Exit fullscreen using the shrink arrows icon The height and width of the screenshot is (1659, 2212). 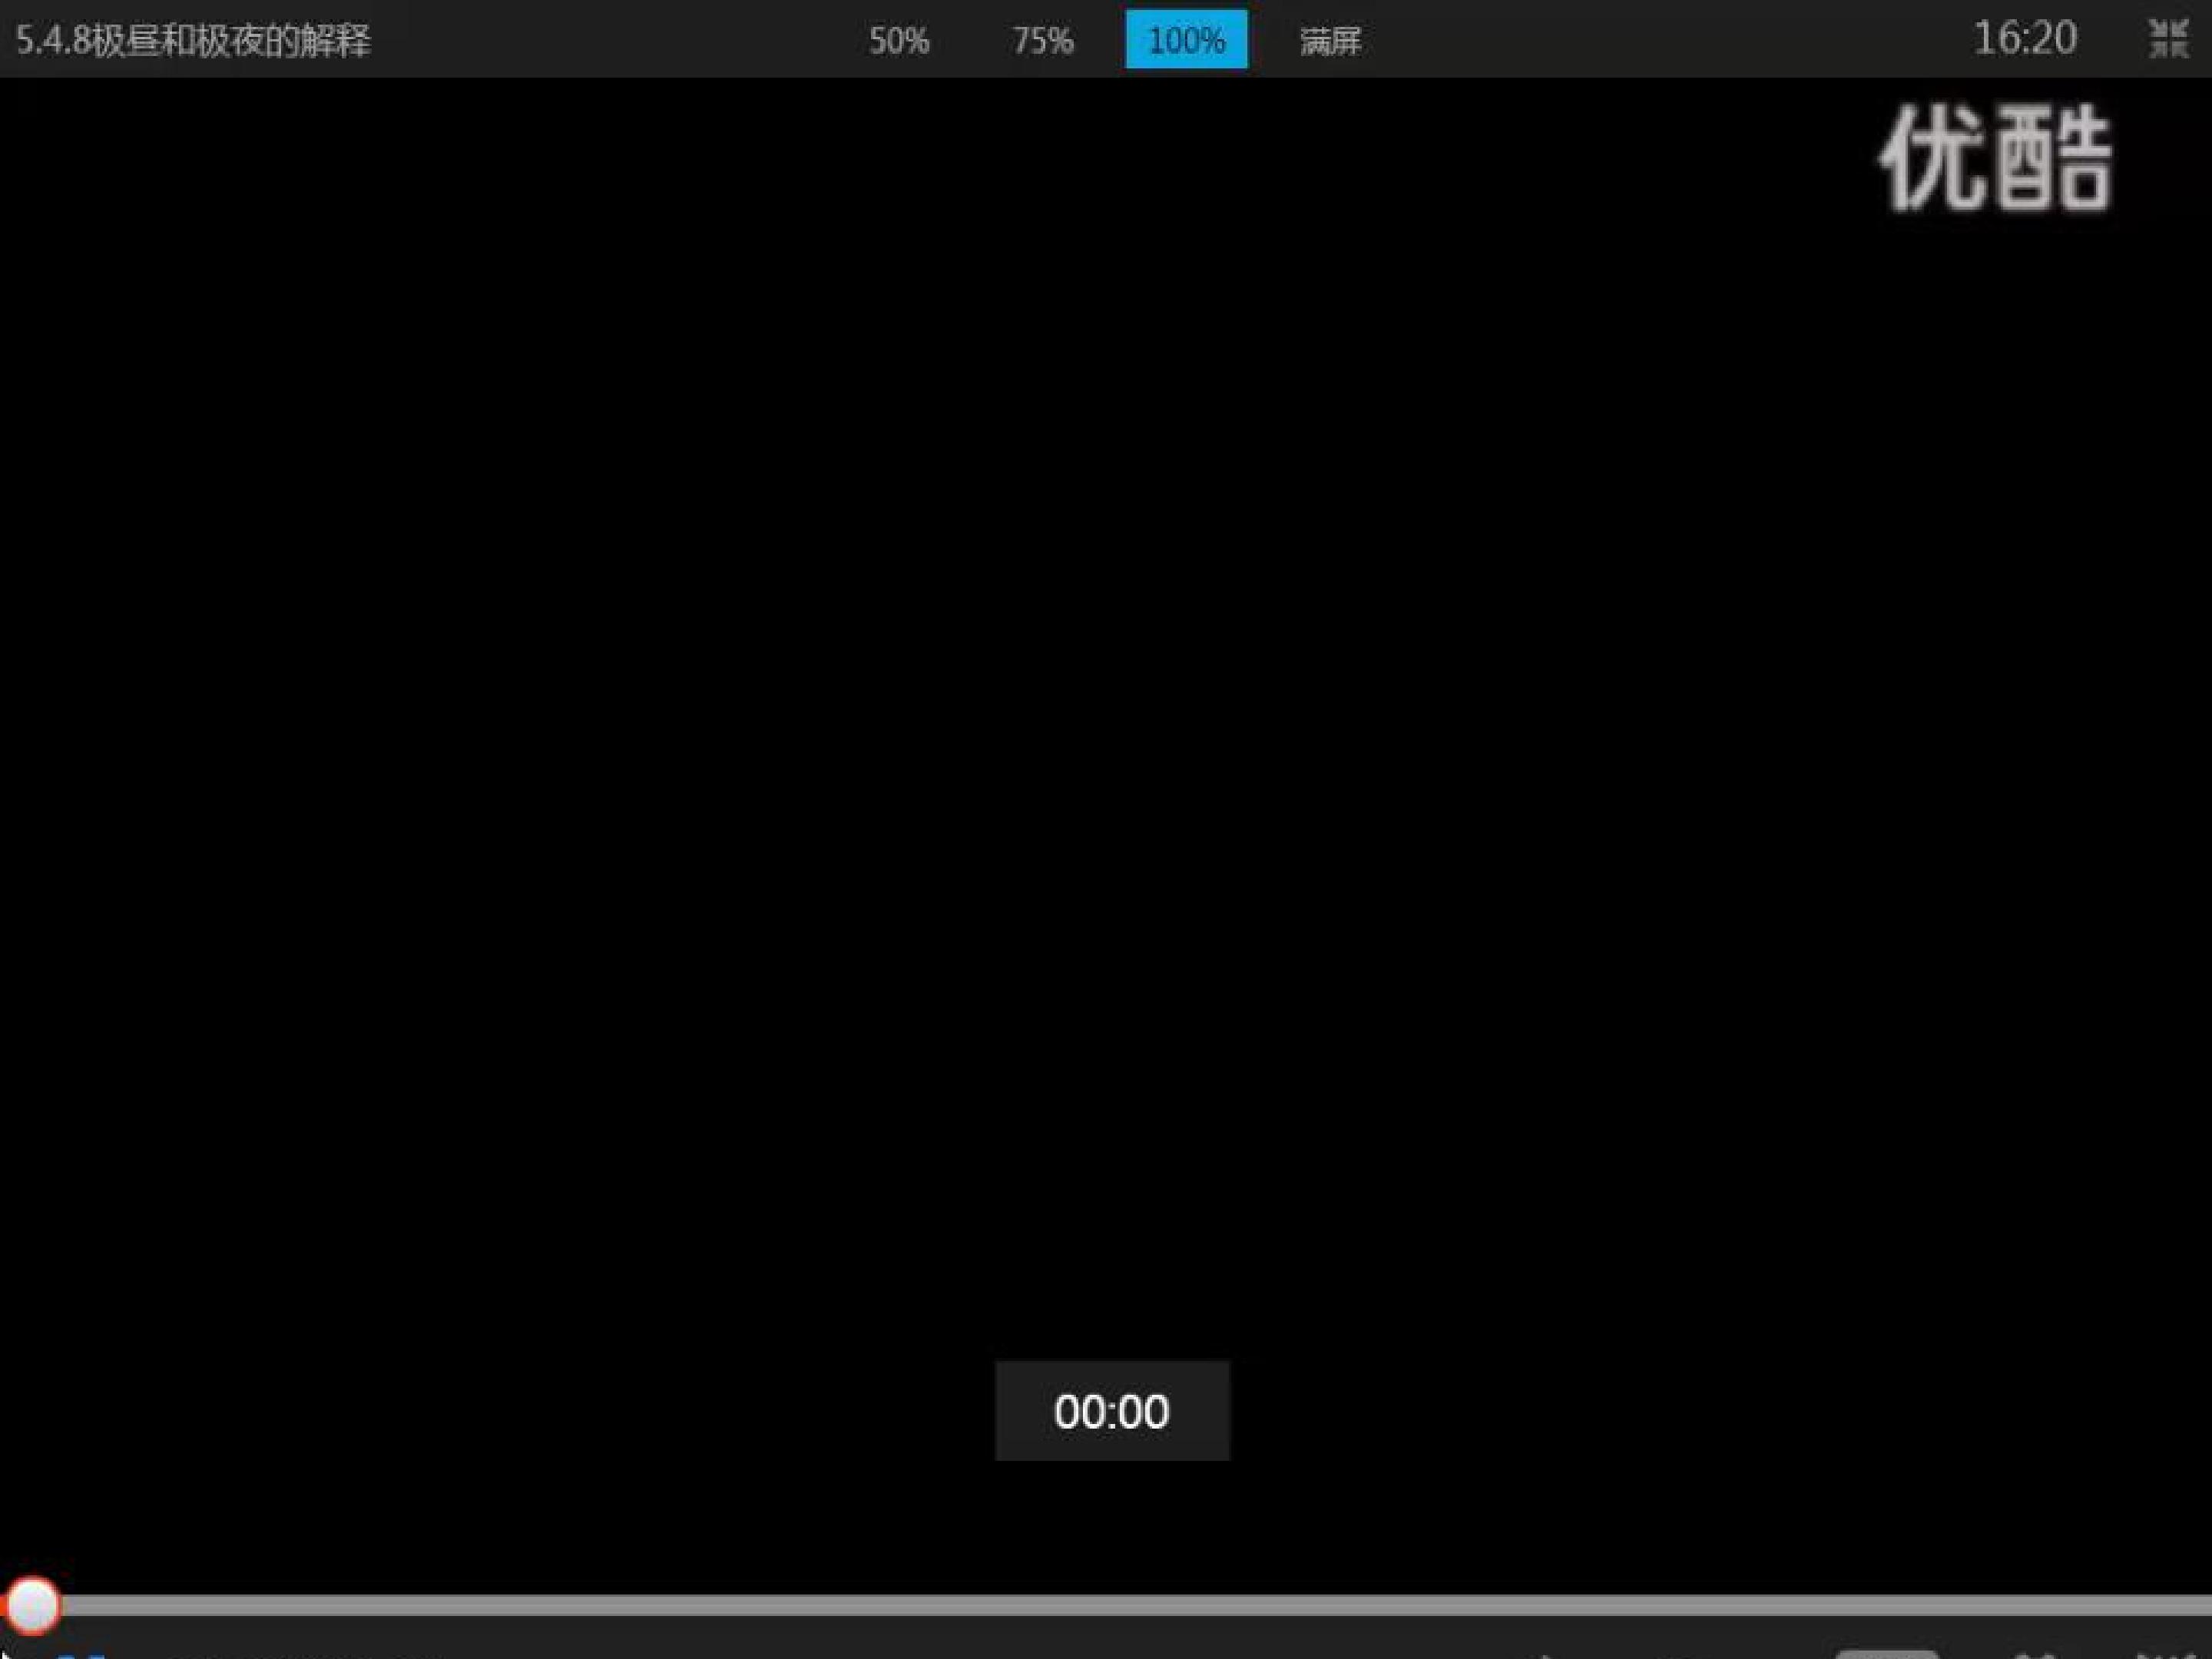[x=2168, y=39]
